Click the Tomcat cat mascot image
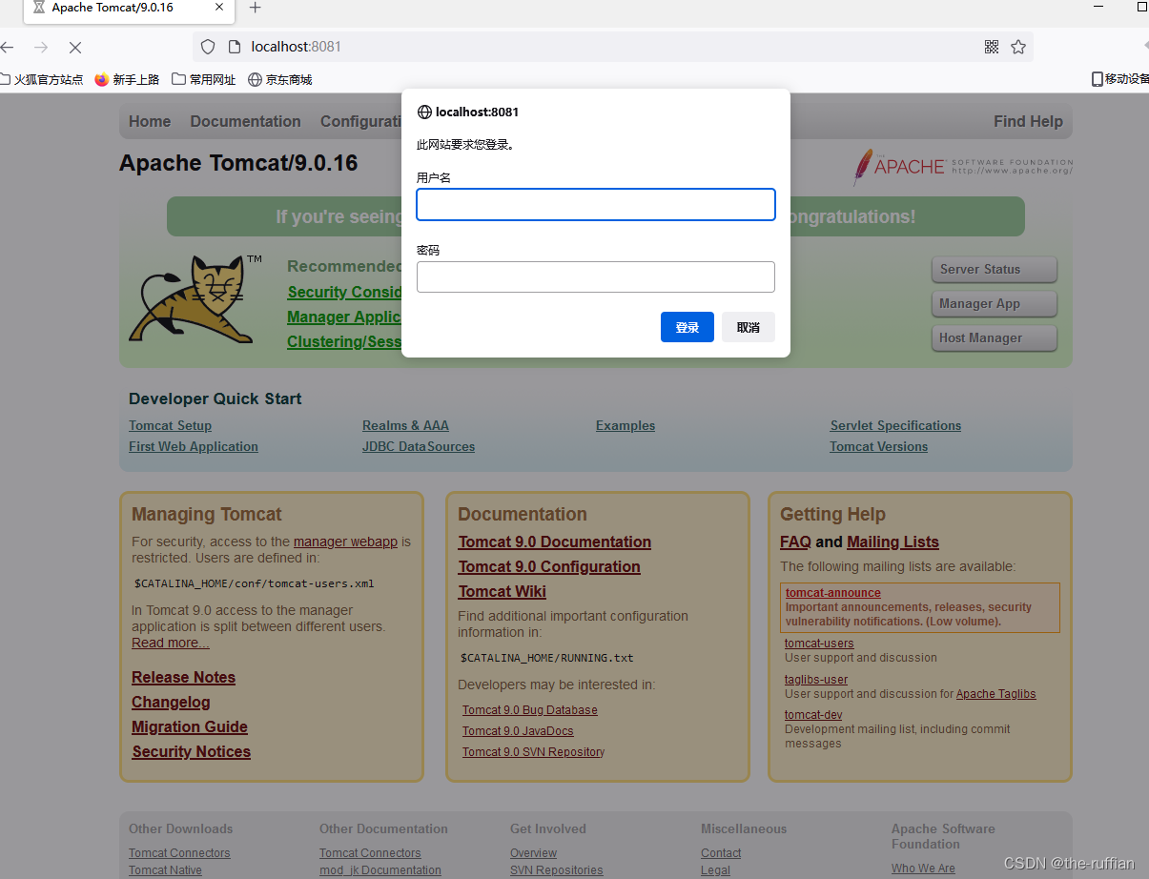Image resolution: width=1149 pixels, height=879 pixels. click(x=196, y=297)
